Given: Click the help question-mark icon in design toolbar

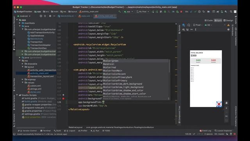Looking at the screenshot, I should coord(228,30).
